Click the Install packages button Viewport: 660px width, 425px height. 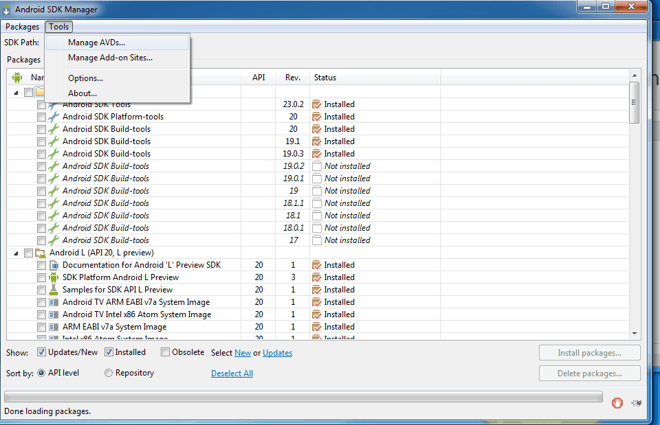coord(589,353)
